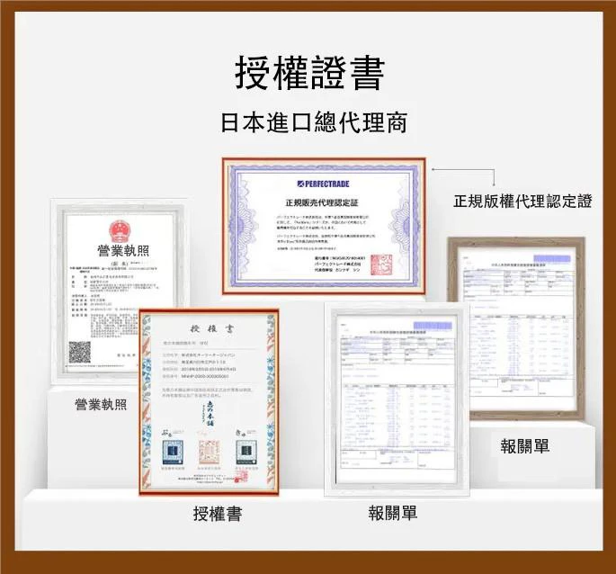Viewport: 616px width, 574px height.
Task: Click the 報關單 caption under the right frame
Action: click(523, 446)
